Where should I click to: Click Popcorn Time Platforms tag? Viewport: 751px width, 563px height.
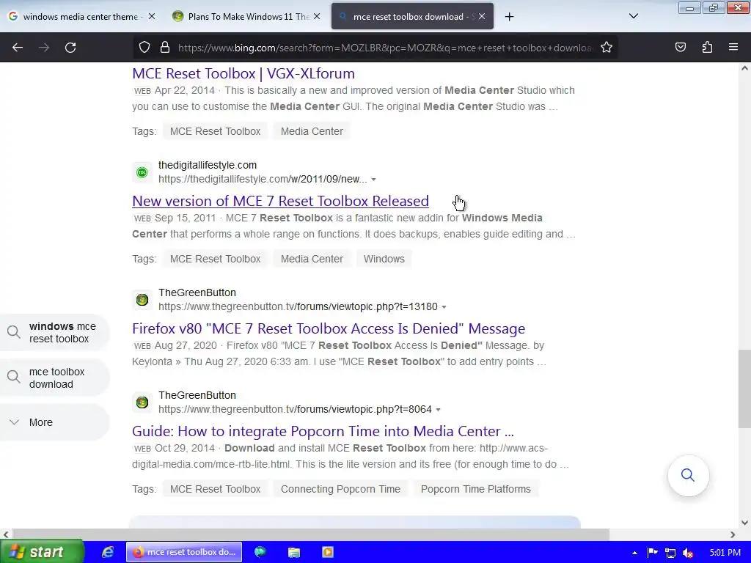(x=475, y=489)
